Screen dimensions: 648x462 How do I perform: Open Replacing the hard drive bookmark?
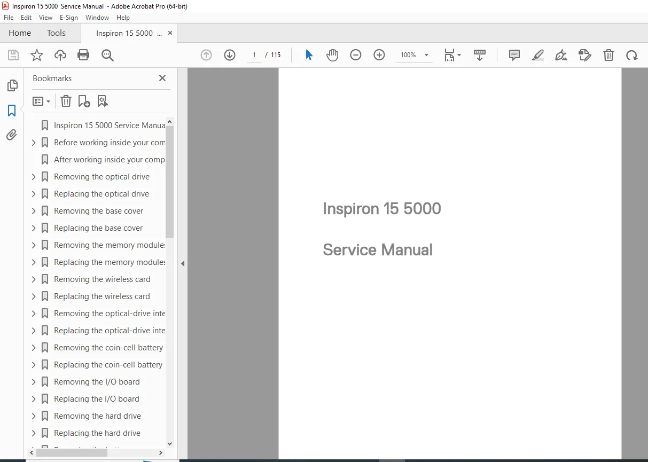(97, 433)
